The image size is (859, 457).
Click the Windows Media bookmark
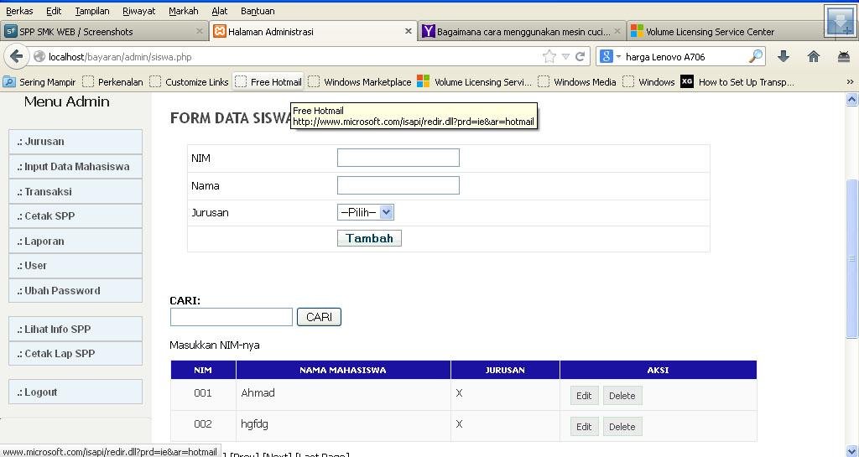pyautogui.click(x=577, y=82)
